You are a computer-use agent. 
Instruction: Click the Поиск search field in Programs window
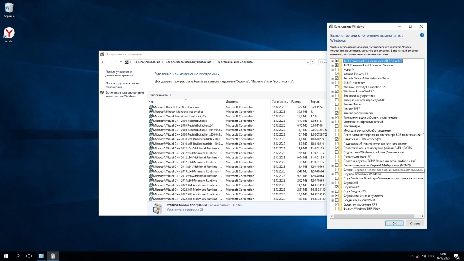click(x=323, y=62)
